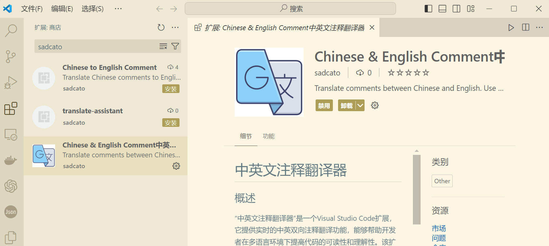Image resolution: width=549 pixels, height=246 pixels.
Task: Select translate-assistant list item
Action: (106, 117)
